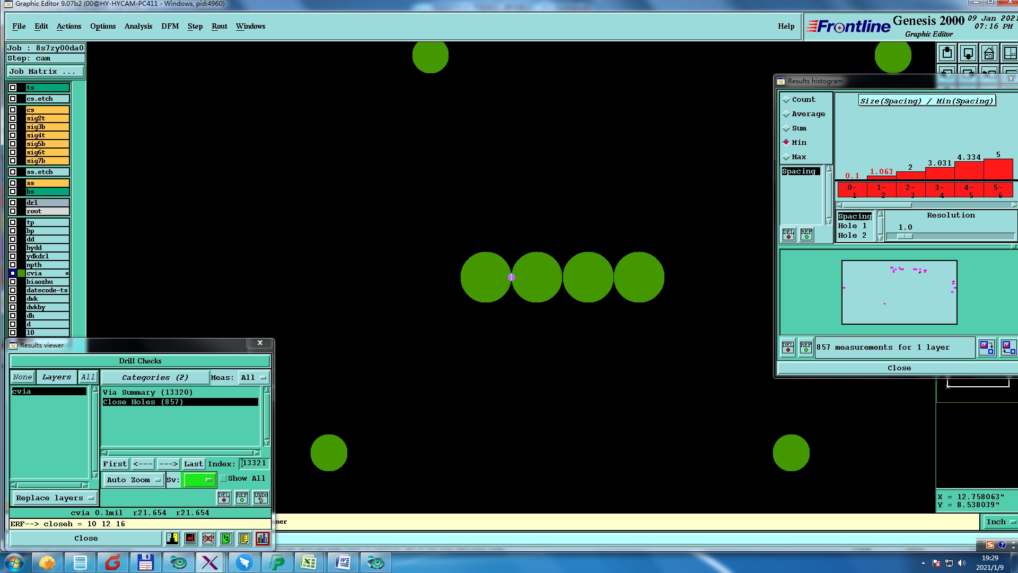Open the Replace layers dropdown
The width and height of the screenshot is (1018, 573).
pos(54,498)
